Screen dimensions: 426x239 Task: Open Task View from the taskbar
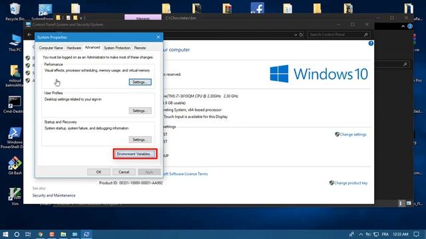(28, 234)
